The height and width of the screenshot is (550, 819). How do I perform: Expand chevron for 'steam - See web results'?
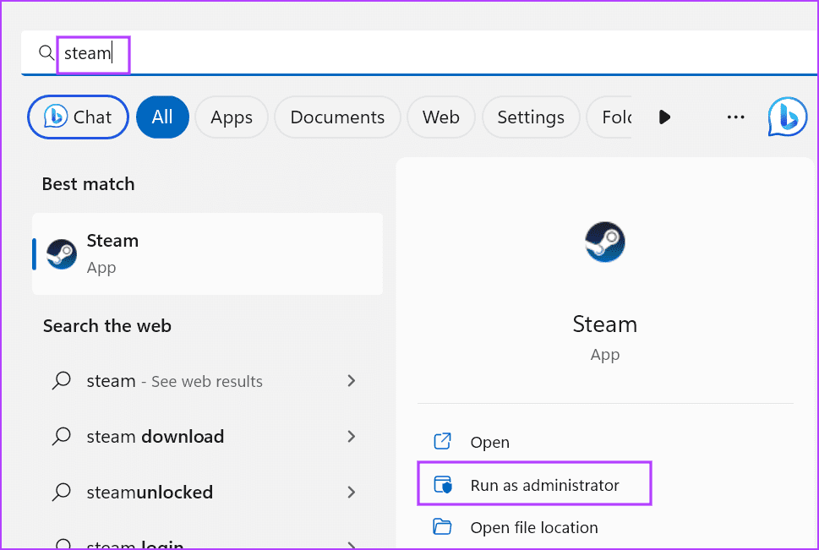pyautogui.click(x=352, y=381)
